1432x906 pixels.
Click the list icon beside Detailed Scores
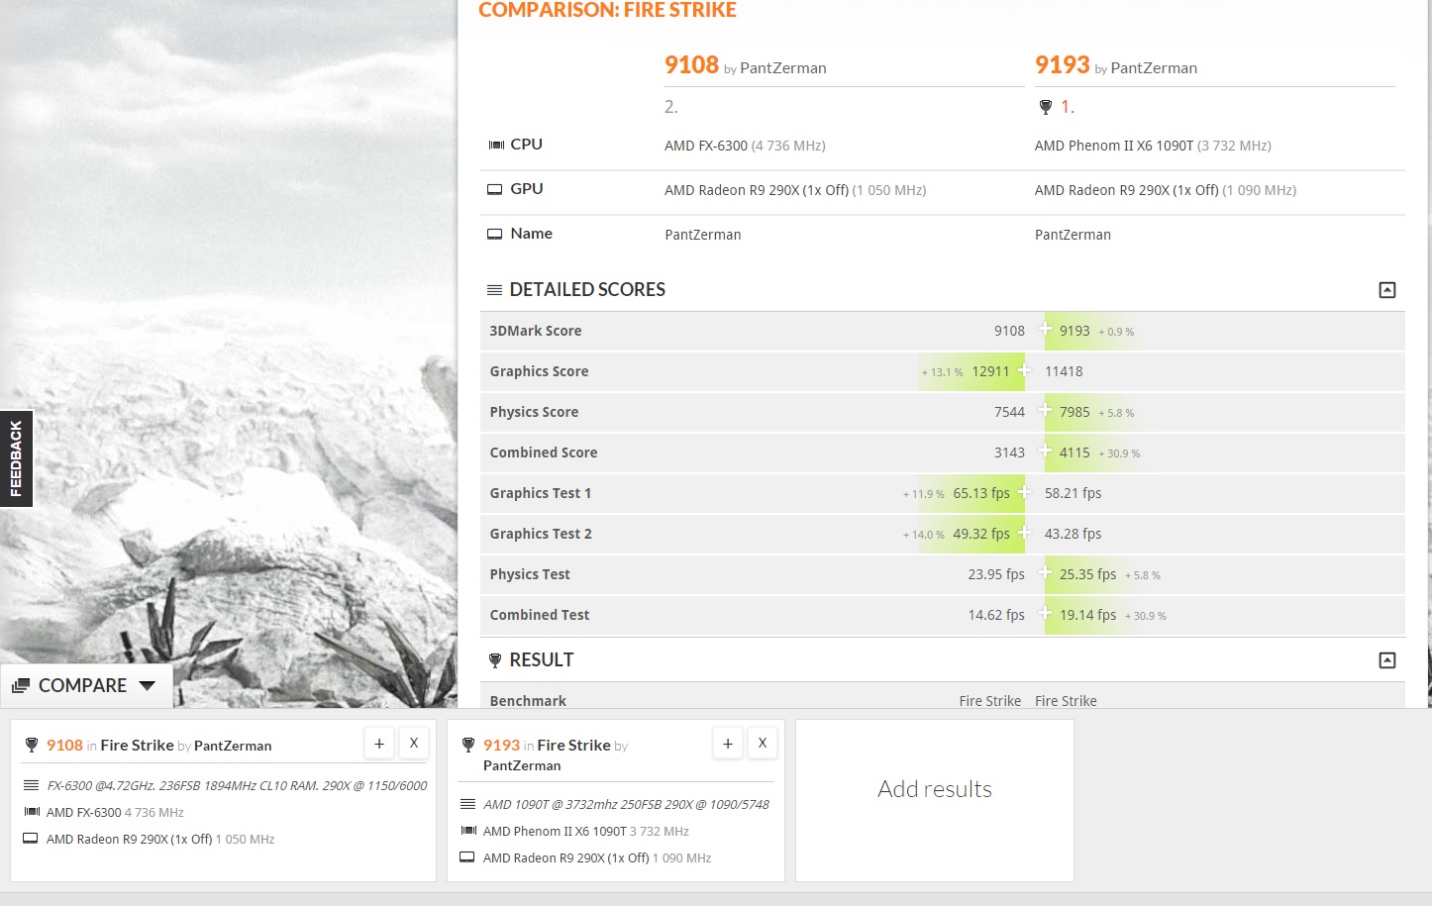point(494,290)
